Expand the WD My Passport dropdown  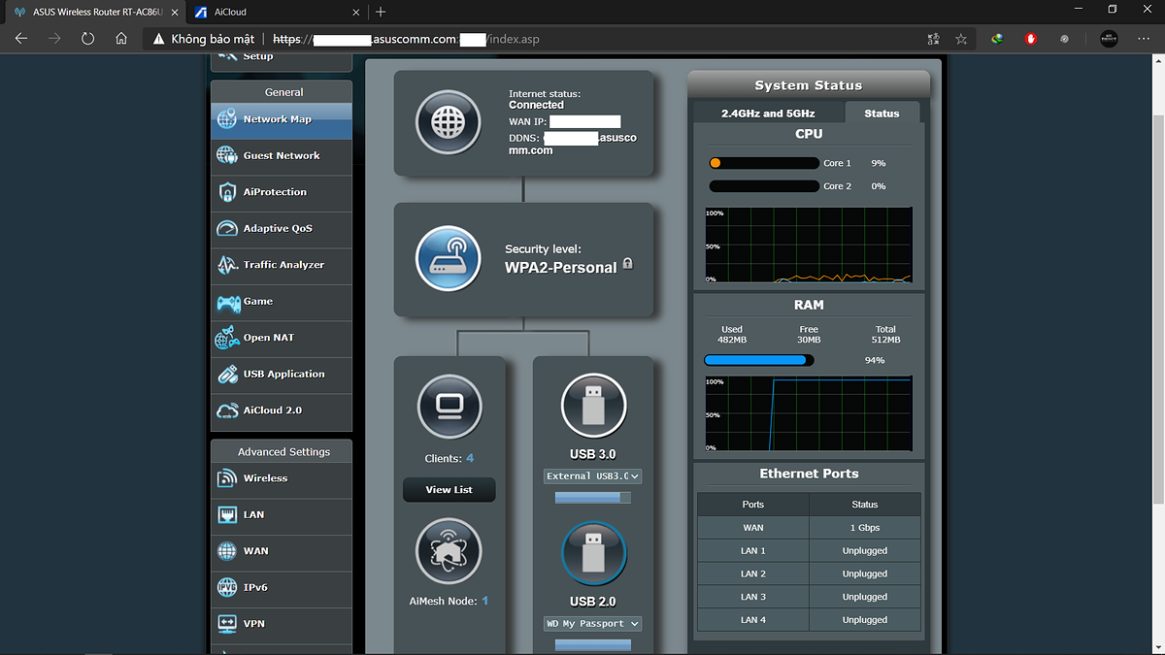(x=593, y=624)
